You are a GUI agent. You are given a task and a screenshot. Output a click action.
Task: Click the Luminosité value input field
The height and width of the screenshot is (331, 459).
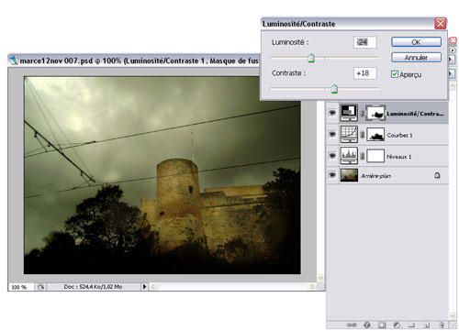(365, 42)
